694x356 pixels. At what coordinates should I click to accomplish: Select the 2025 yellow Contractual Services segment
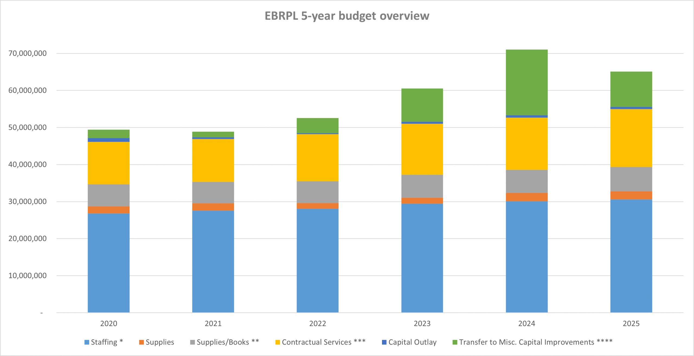tap(631, 138)
